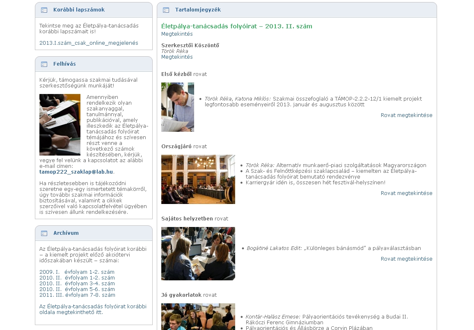Open Rovat megtekintése for Első kézből

(406, 115)
